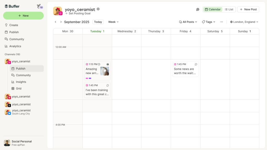This screenshot has width=267, height=150.
Task: Open the Week view dropdown
Action: [113, 22]
